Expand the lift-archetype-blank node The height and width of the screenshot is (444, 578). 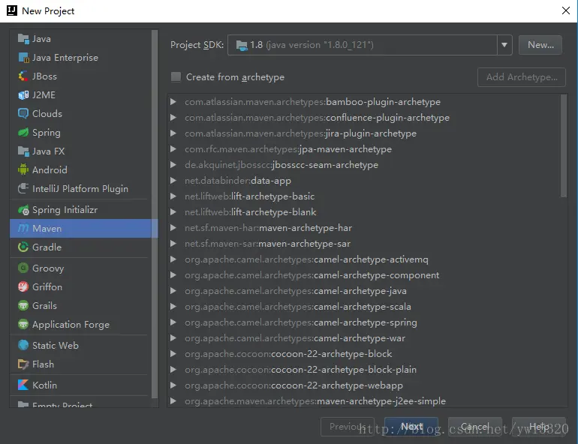[173, 212]
